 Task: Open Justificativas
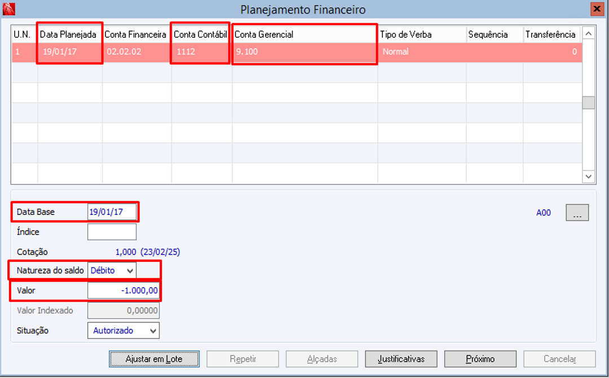click(401, 359)
